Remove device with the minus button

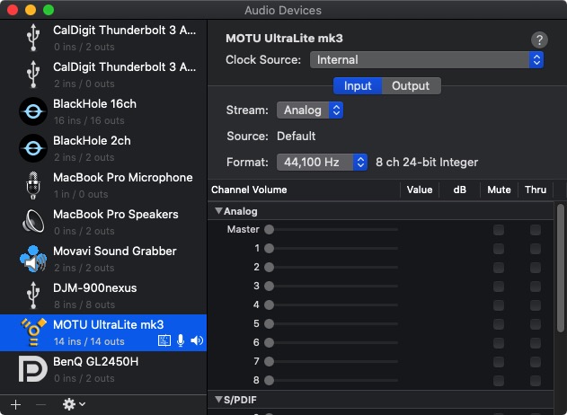40,404
